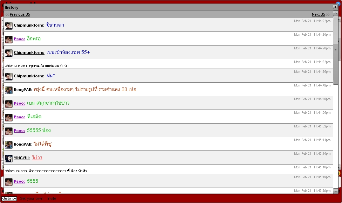Click the chipmunkben message at 11:44:32pm
The width and height of the screenshot is (342, 203).
(x=37, y=65)
